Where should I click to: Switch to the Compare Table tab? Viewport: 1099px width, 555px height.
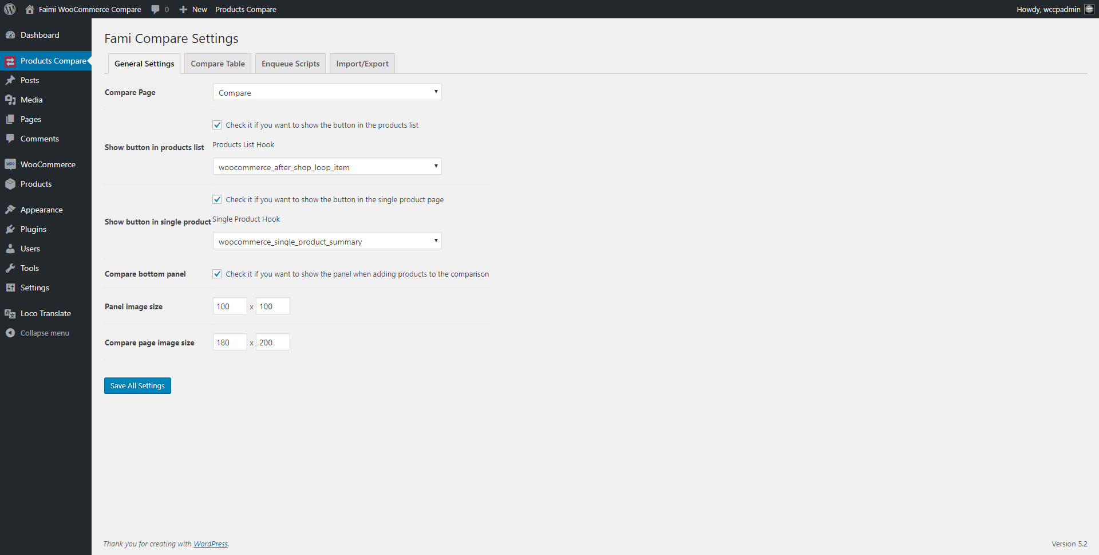click(x=218, y=64)
